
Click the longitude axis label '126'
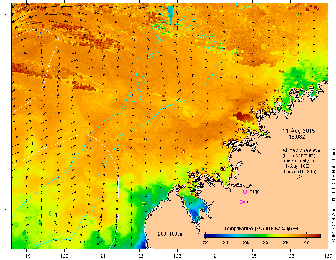point(290,256)
